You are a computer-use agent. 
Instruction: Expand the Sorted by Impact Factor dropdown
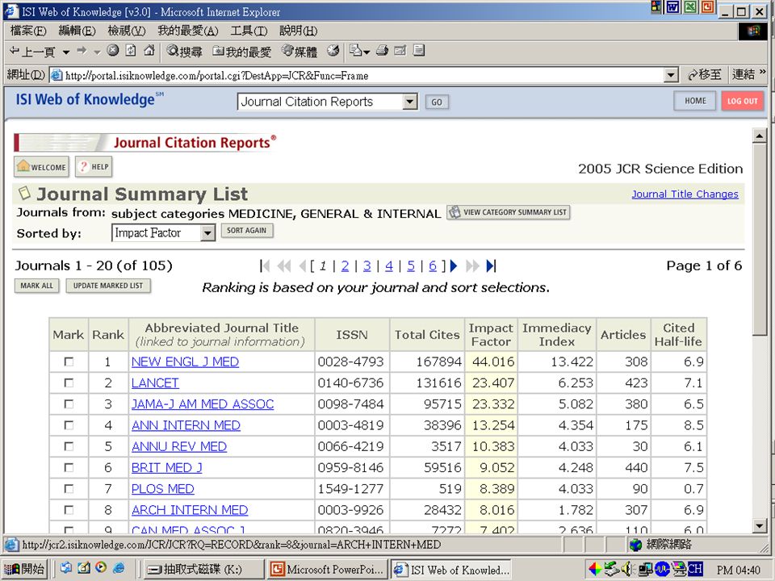[208, 232]
